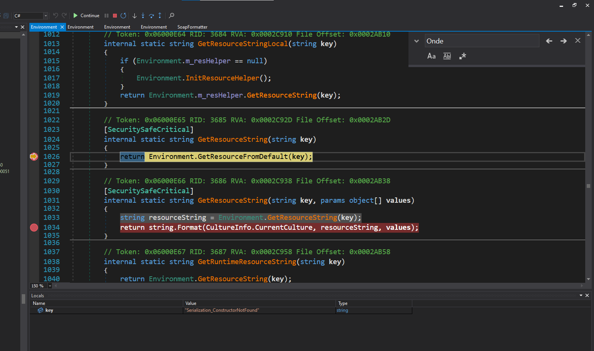Expand the replace chevron in find box
Image resolution: width=594 pixels, height=351 pixels.
pyautogui.click(x=416, y=41)
